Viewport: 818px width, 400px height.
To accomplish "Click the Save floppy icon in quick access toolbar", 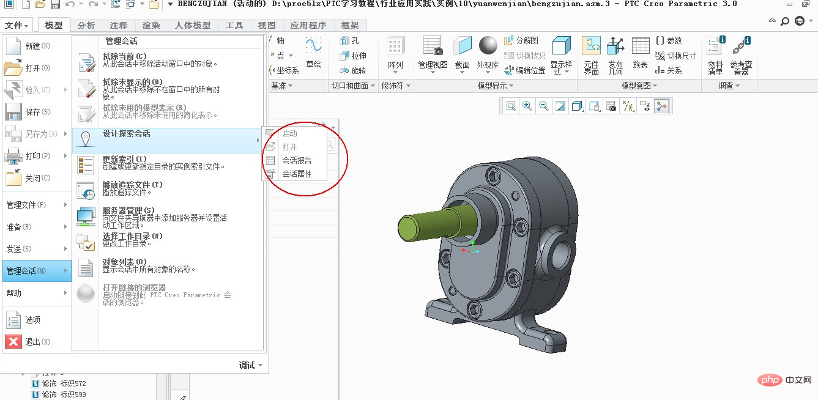I will point(55,4).
